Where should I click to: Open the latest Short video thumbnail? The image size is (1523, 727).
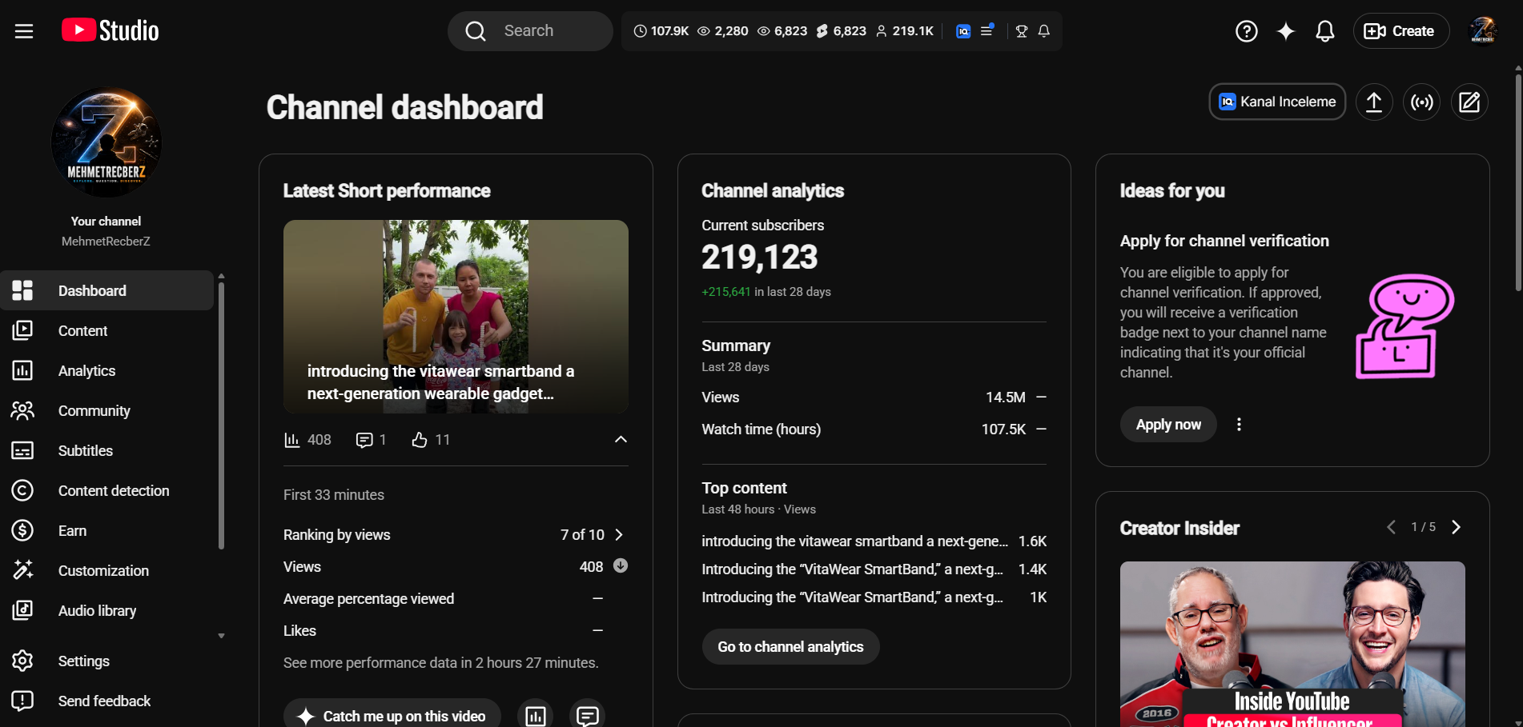pos(456,317)
